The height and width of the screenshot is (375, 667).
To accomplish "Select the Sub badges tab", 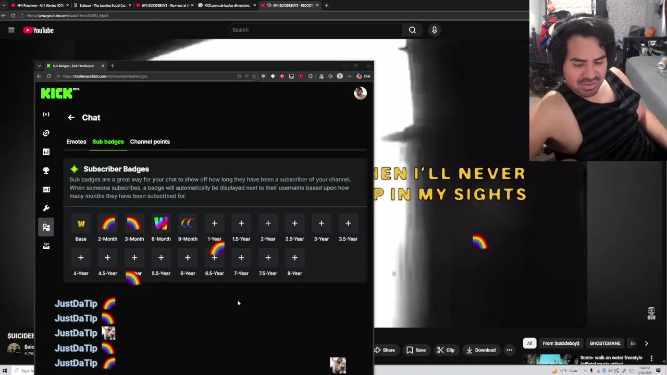I will [x=108, y=142].
